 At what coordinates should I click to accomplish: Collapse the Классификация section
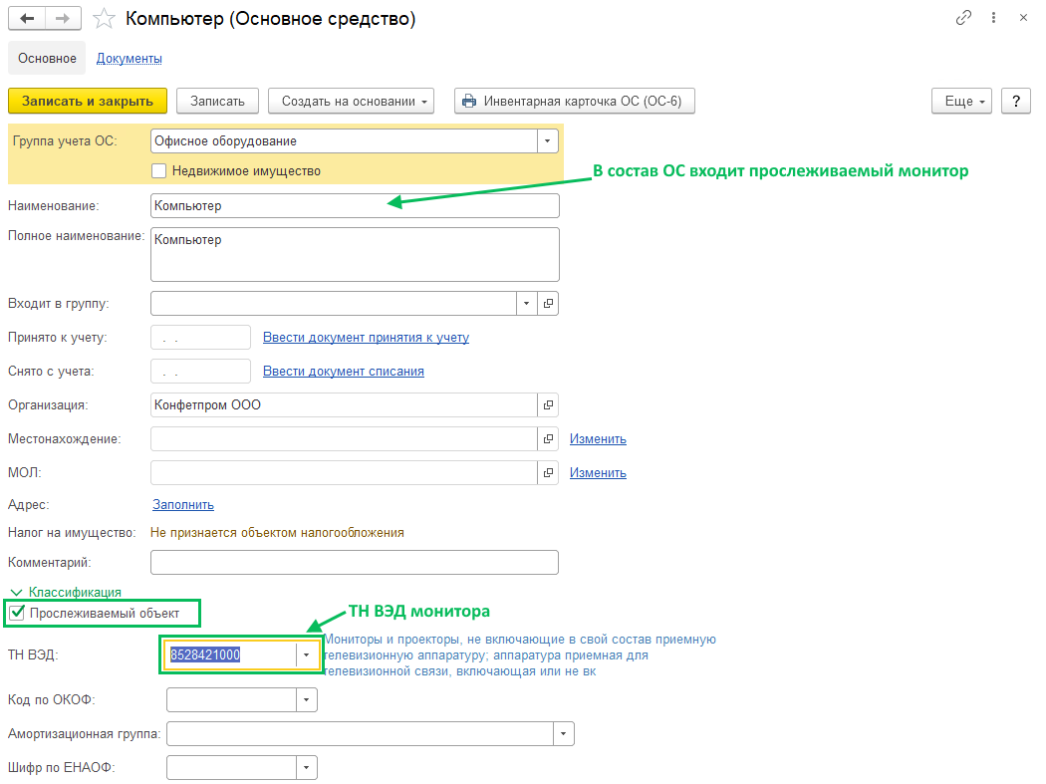coord(66,592)
